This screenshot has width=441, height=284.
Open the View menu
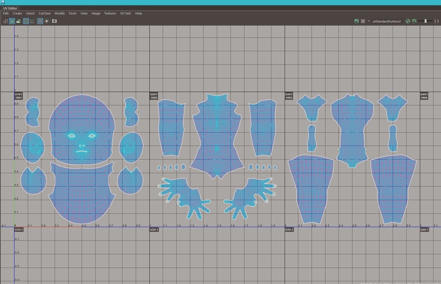(84, 13)
